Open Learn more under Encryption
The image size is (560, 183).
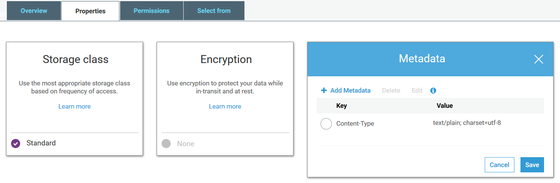[x=225, y=106]
